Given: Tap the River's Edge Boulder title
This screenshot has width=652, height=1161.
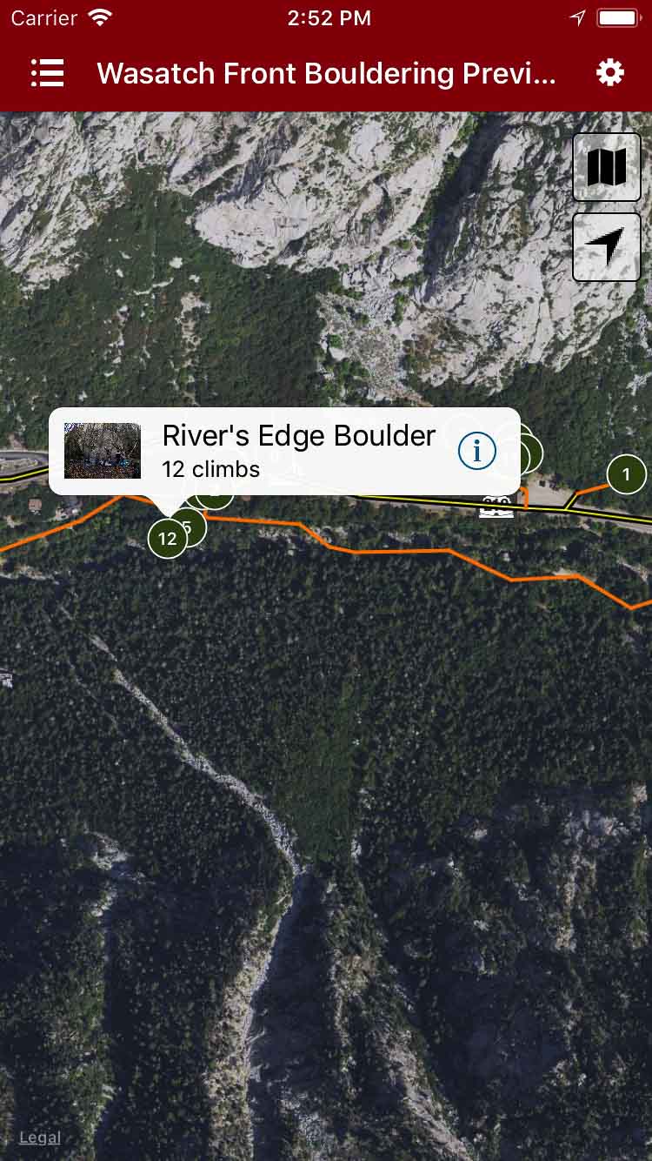Looking at the screenshot, I should click(299, 435).
